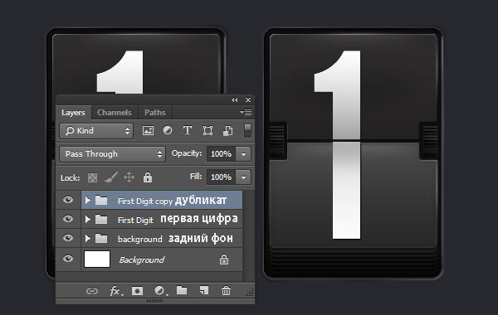Create a new group folder icon
This screenshot has height=315, width=498.
182,290
